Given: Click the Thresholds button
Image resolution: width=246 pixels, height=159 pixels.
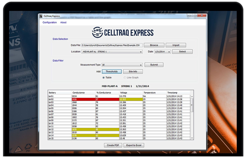Looking at the screenshot, I should tap(112, 71).
